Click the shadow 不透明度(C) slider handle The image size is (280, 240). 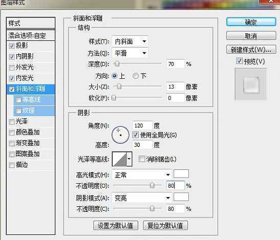tap(152, 208)
